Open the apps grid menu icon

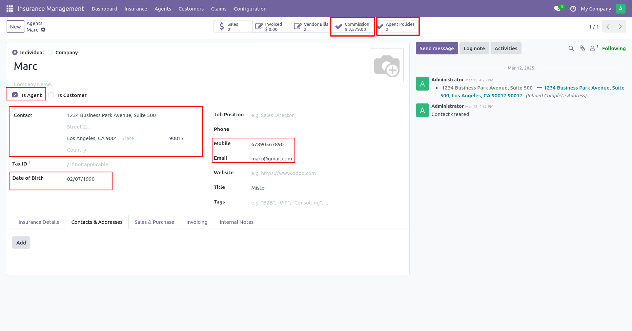pos(9,8)
